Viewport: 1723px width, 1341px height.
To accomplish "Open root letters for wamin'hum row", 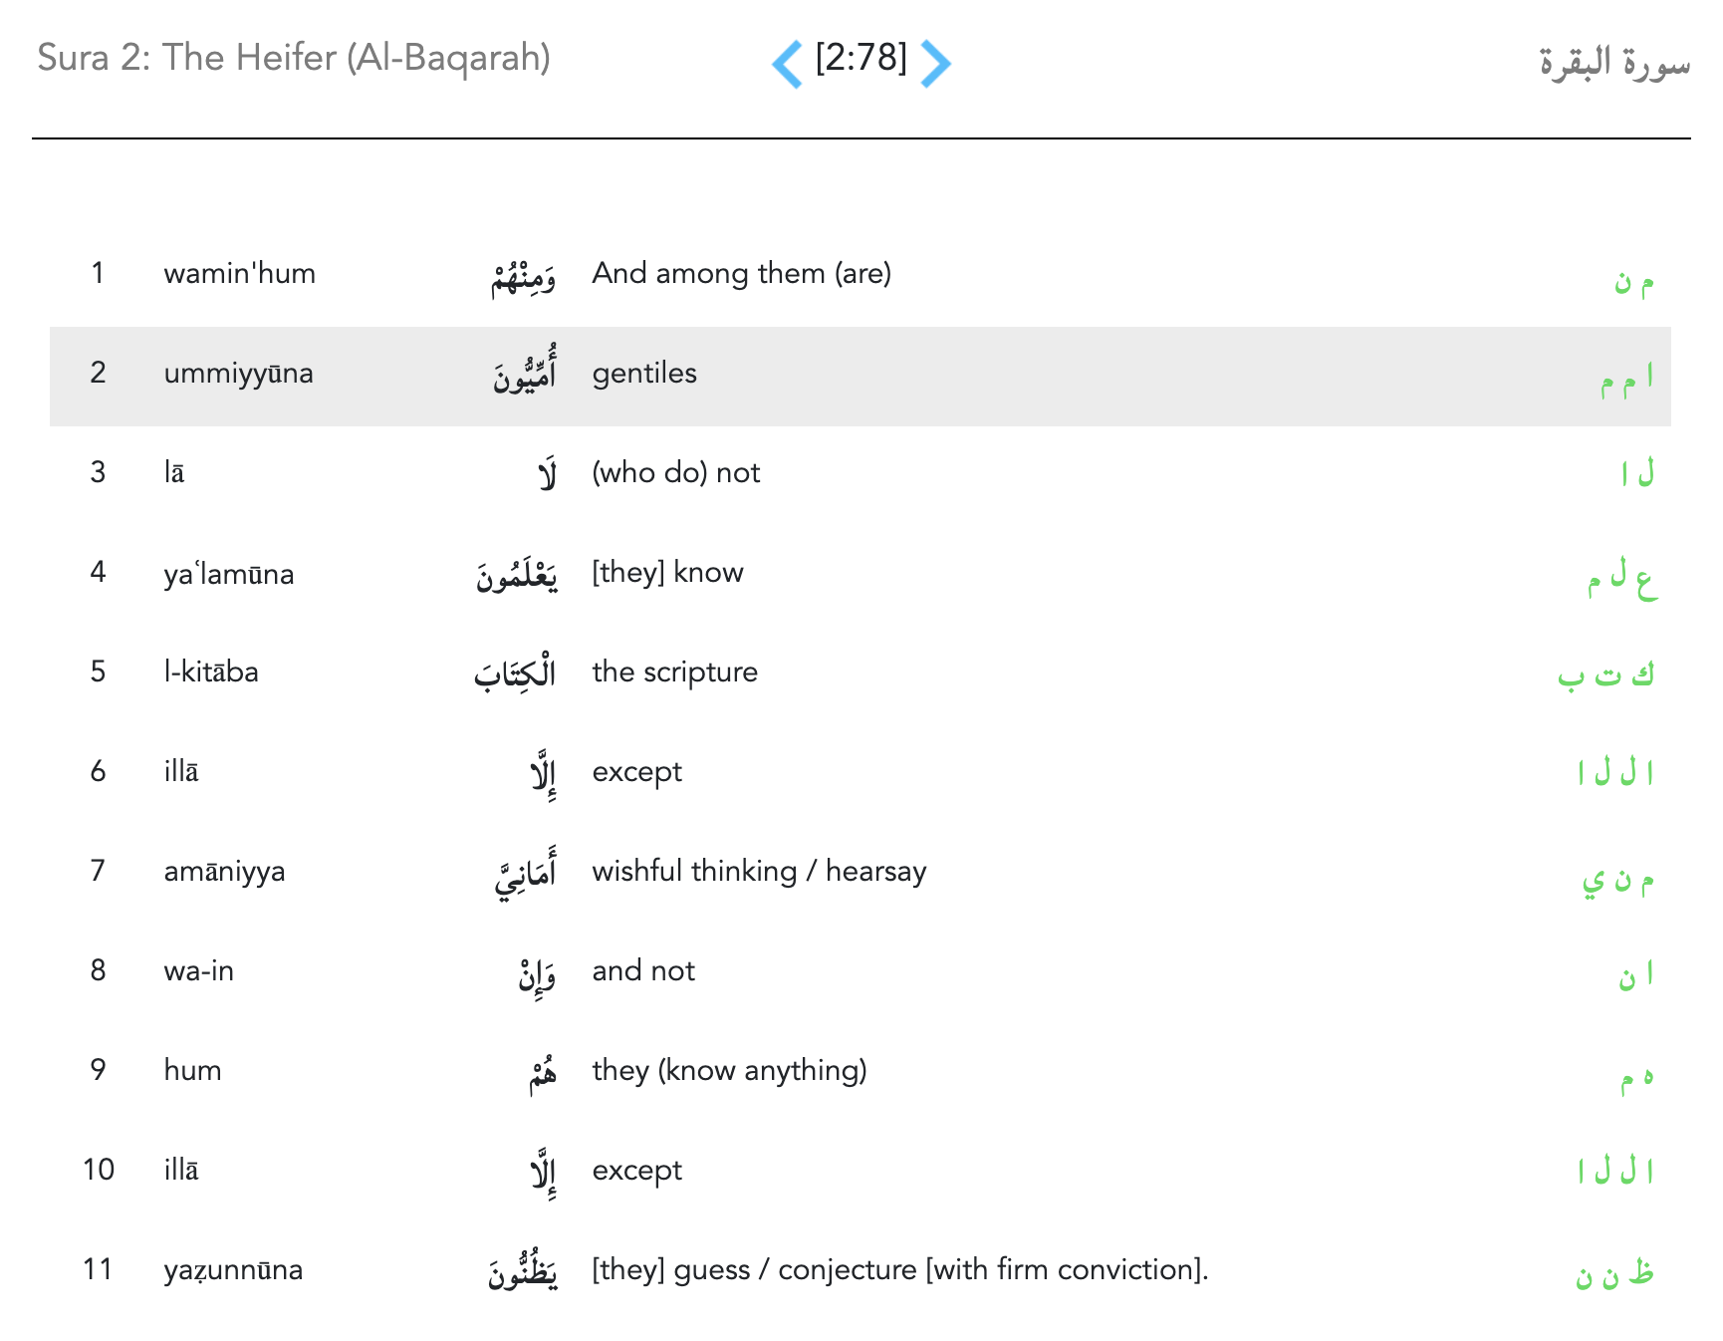I will click(1633, 281).
